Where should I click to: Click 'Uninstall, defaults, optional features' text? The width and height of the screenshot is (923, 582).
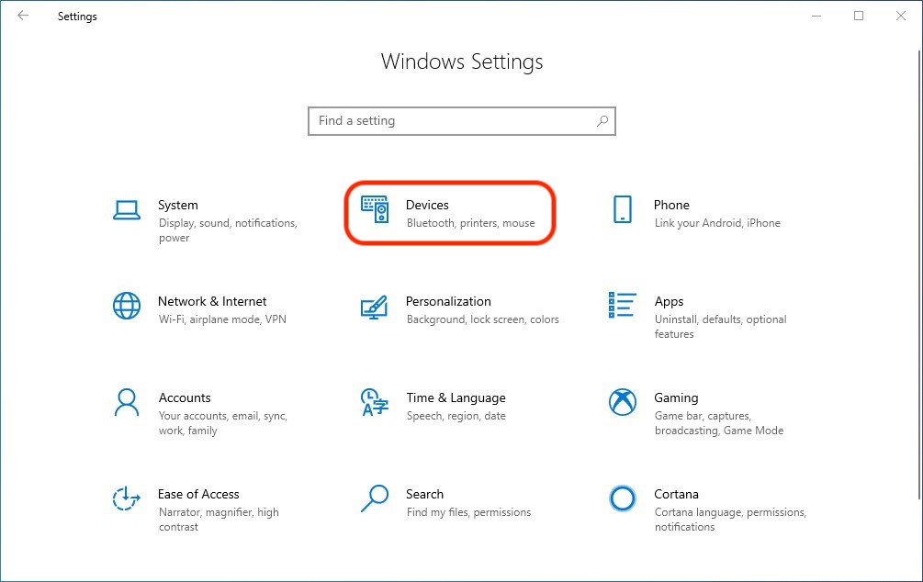(x=721, y=327)
